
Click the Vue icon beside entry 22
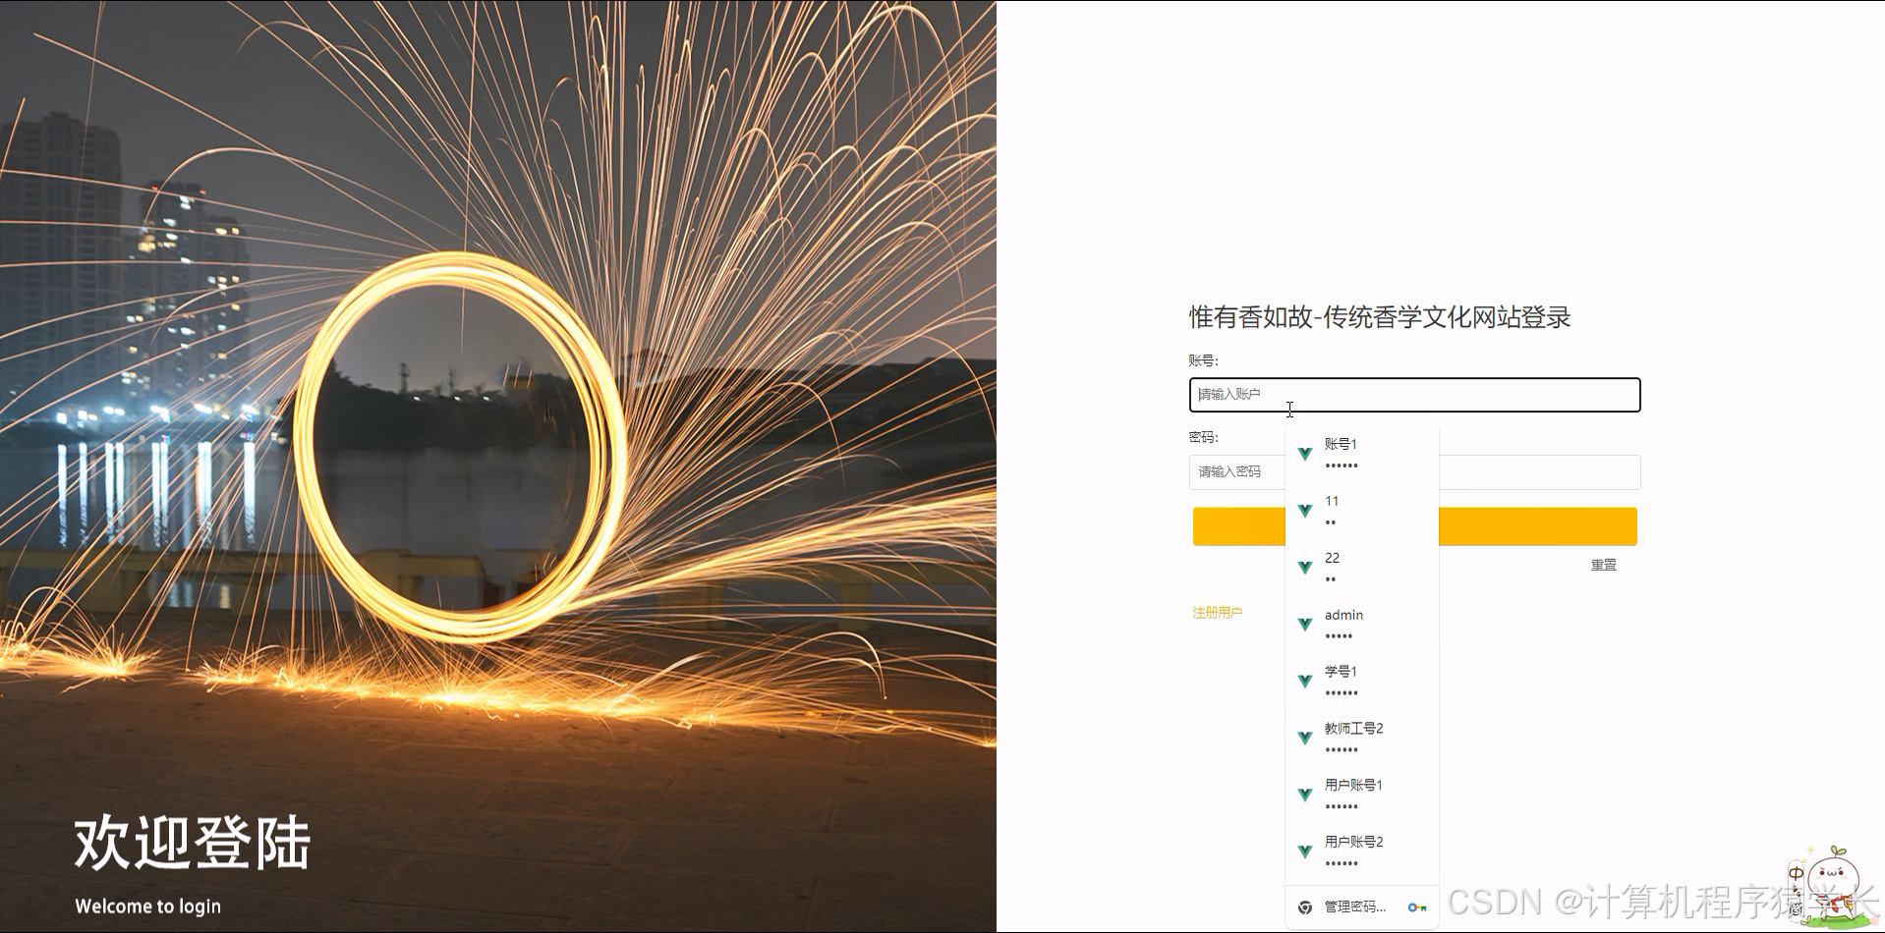(1305, 568)
